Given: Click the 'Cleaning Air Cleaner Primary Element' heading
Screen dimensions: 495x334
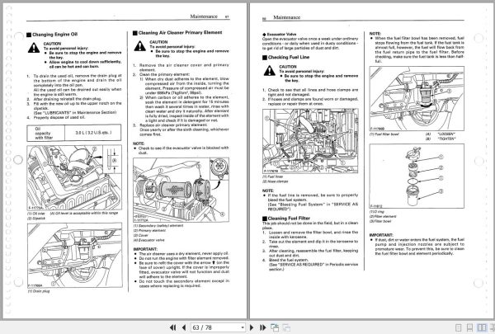Looking at the screenshot, I should pyautogui.click(x=180, y=32).
